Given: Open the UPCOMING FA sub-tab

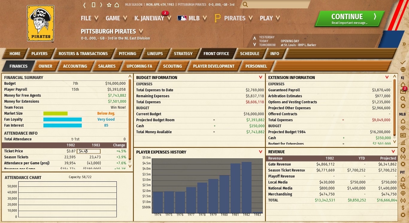Looking at the screenshot, I should pyautogui.click(x=140, y=66).
